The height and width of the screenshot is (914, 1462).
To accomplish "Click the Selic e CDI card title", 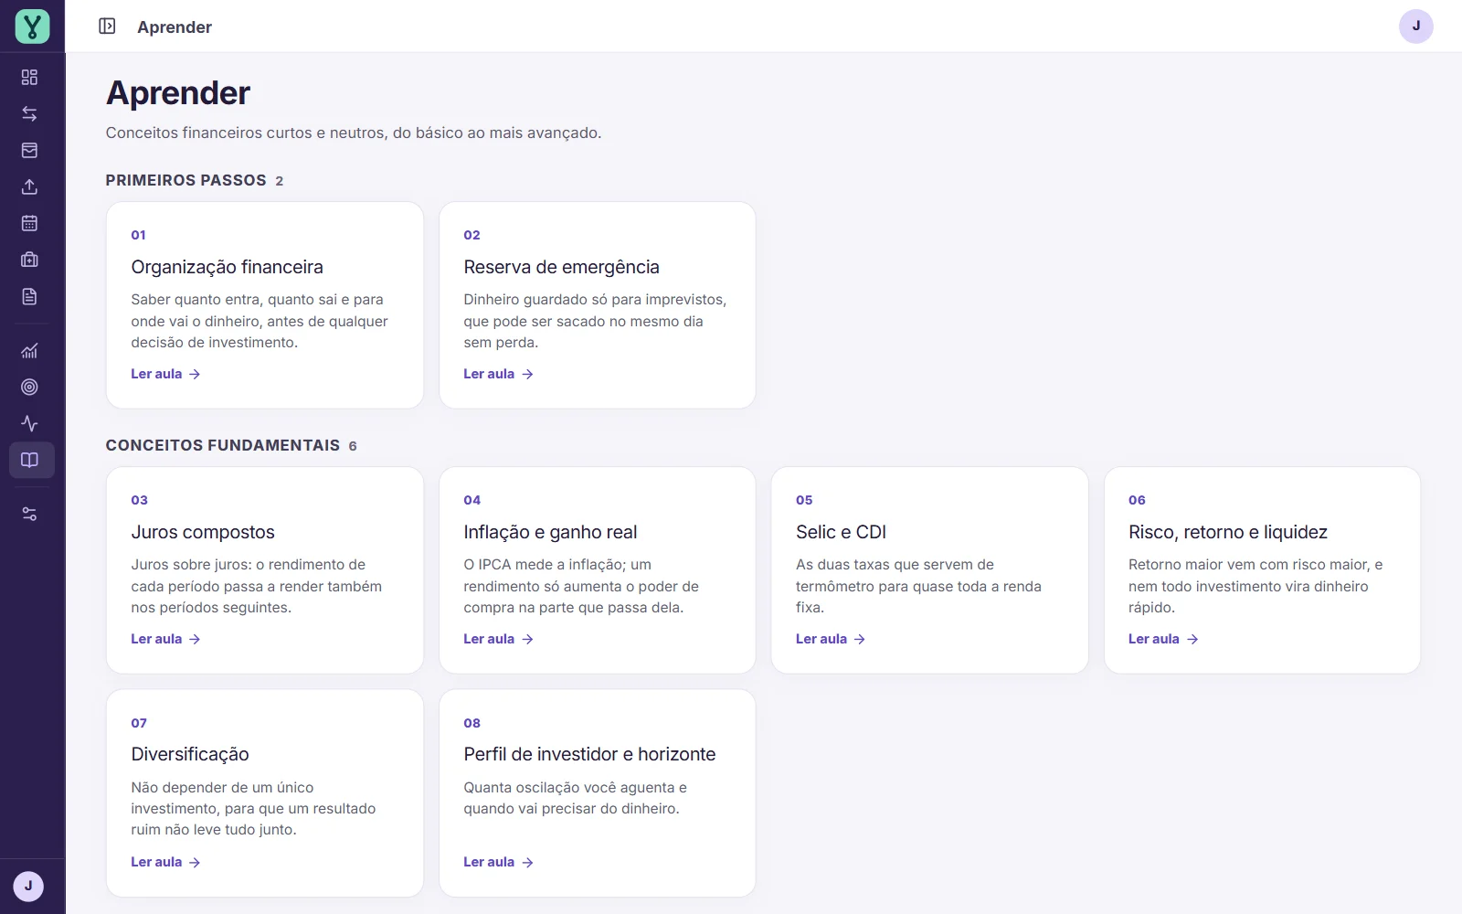I will 841,532.
